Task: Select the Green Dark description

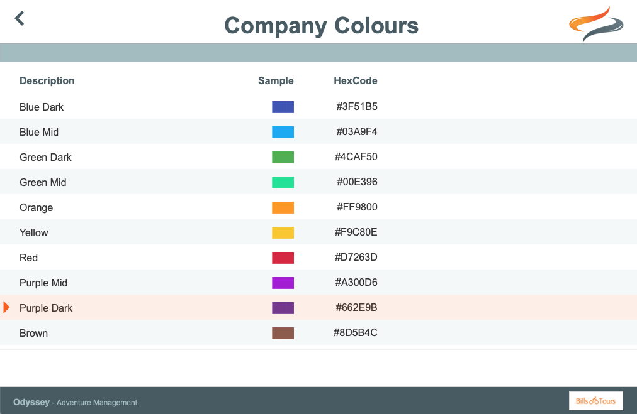Action: point(45,157)
